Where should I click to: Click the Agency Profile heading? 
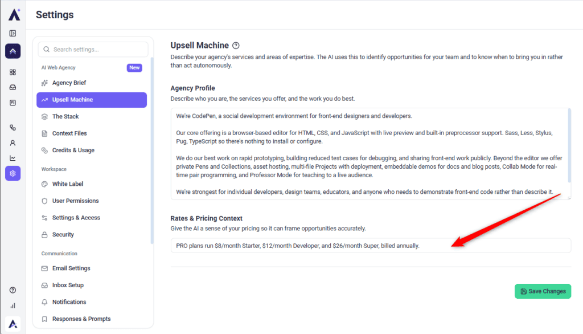click(x=192, y=88)
